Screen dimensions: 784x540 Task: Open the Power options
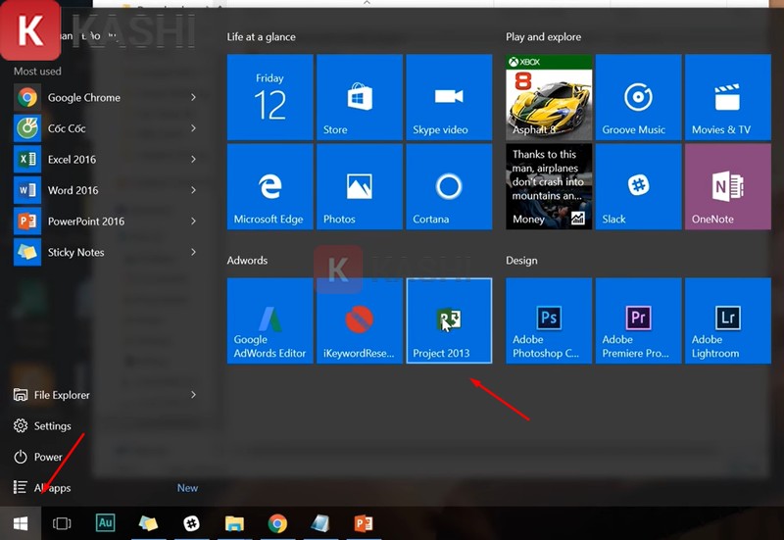[38, 457]
